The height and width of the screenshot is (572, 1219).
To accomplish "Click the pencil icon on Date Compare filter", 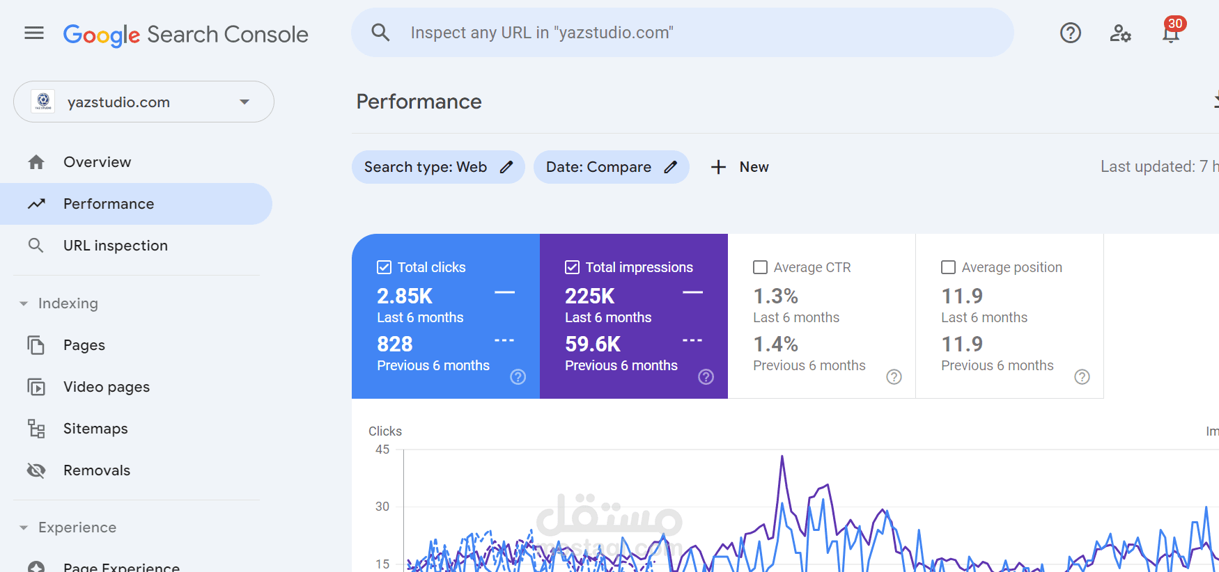I will coord(670,167).
